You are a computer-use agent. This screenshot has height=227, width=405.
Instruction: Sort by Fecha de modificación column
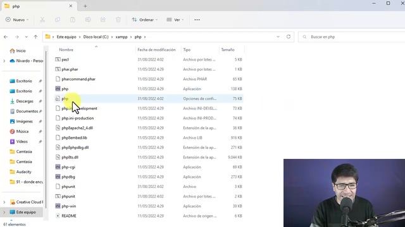[x=156, y=50]
